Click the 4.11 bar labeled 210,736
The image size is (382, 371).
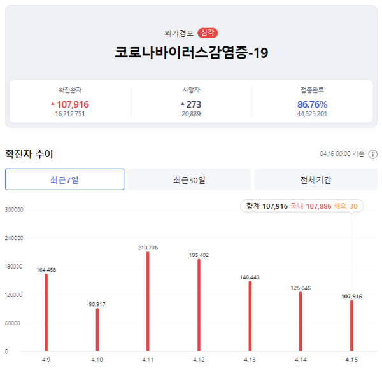click(x=148, y=302)
